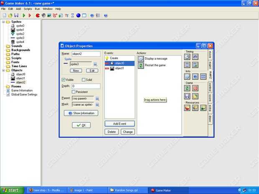Switch to the control actions tab

click(x=210, y=87)
